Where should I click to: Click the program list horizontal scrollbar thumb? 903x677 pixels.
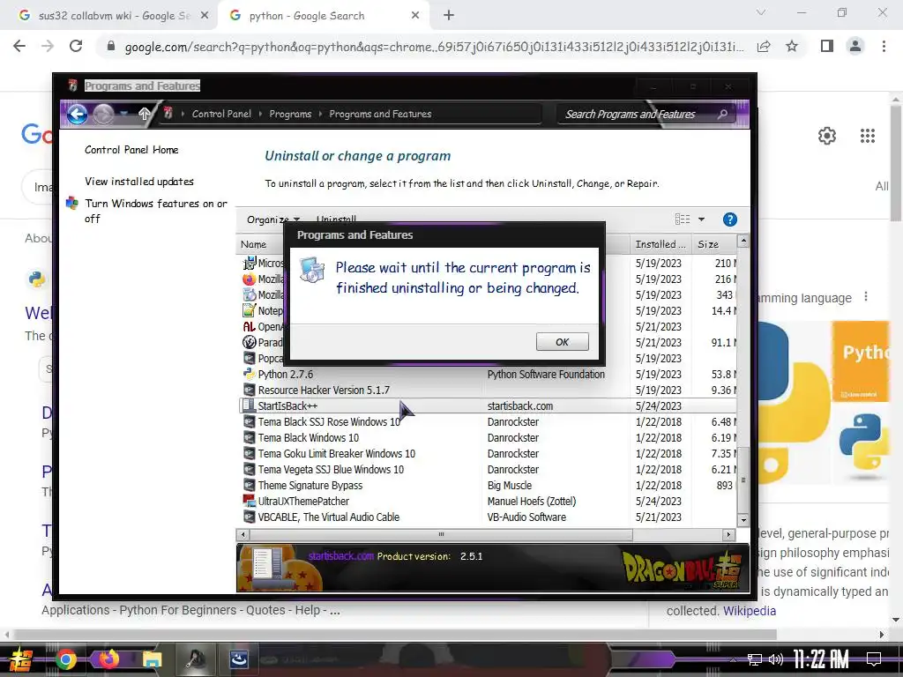441,535
